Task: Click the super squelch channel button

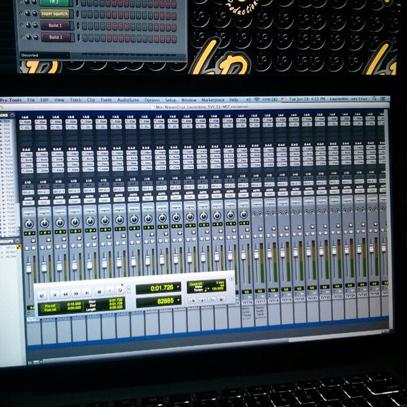Action: pyautogui.click(x=56, y=14)
